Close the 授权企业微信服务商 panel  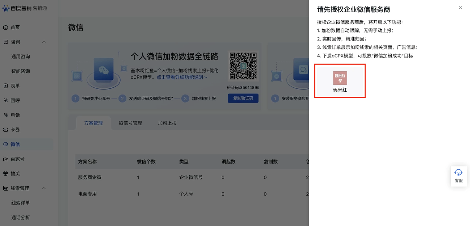point(460,8)
